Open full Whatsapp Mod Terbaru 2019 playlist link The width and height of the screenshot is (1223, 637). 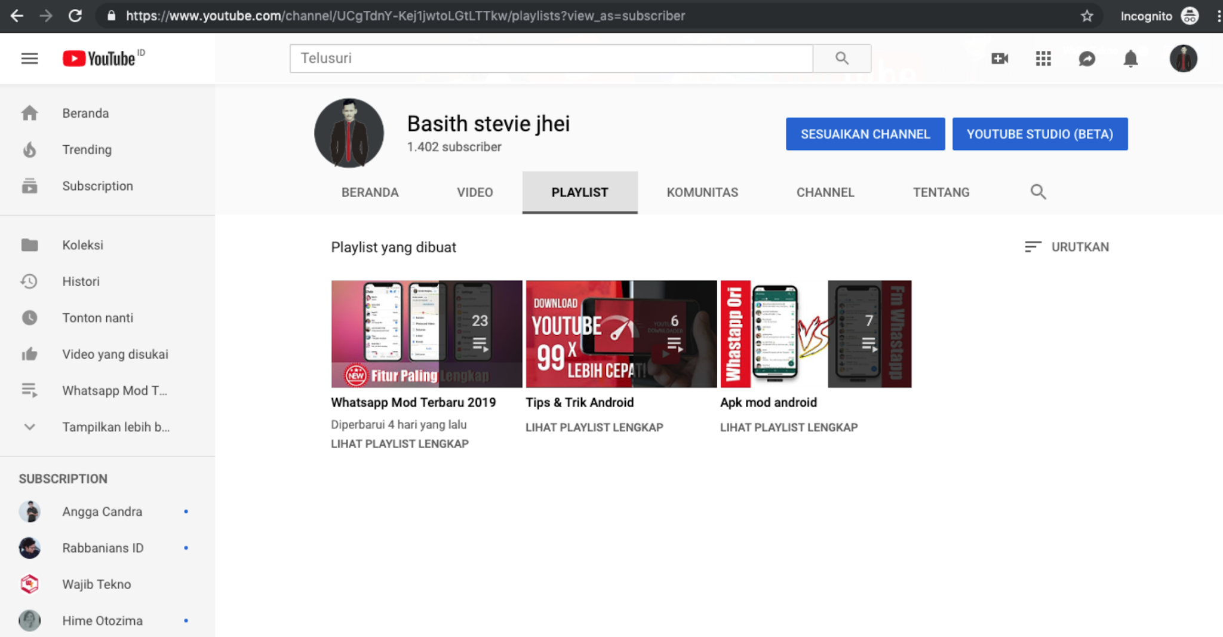coord(400,444)
